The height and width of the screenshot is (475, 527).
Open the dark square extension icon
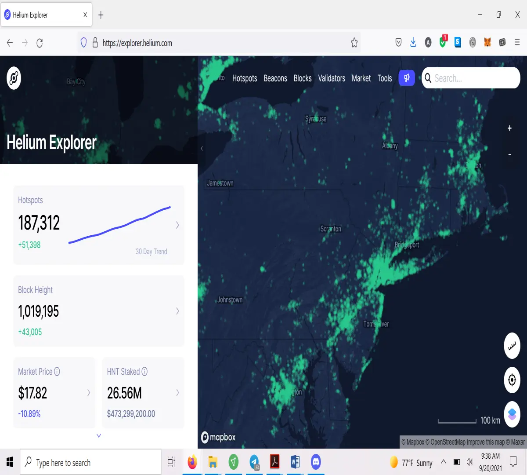coord(502,42)
